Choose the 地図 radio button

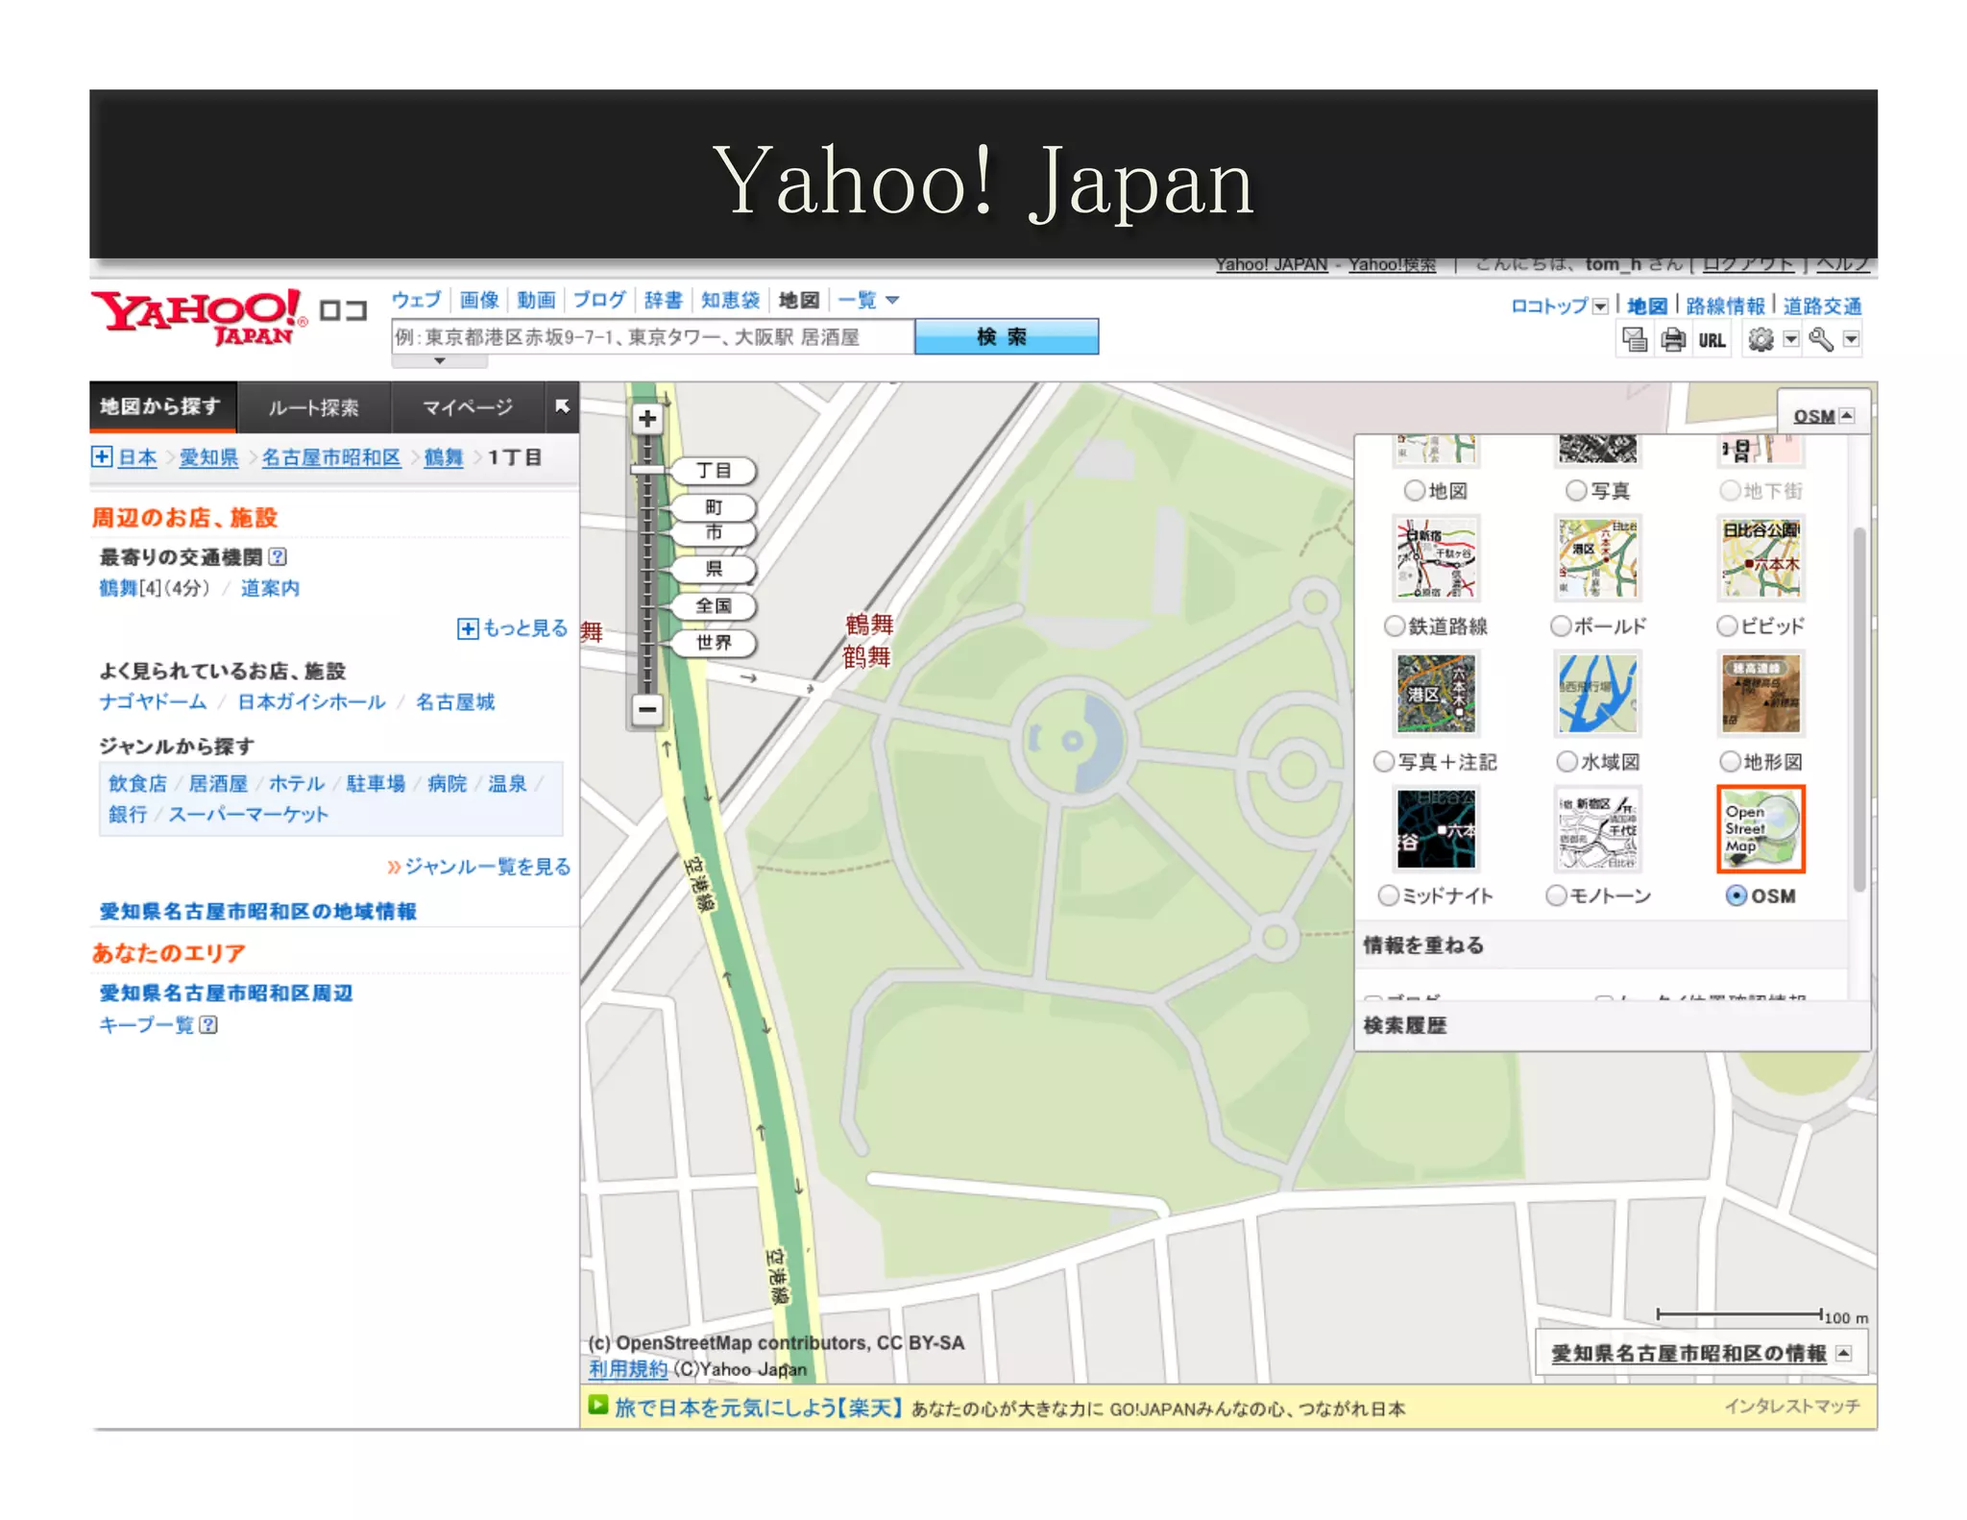(x=1414, y=491)
